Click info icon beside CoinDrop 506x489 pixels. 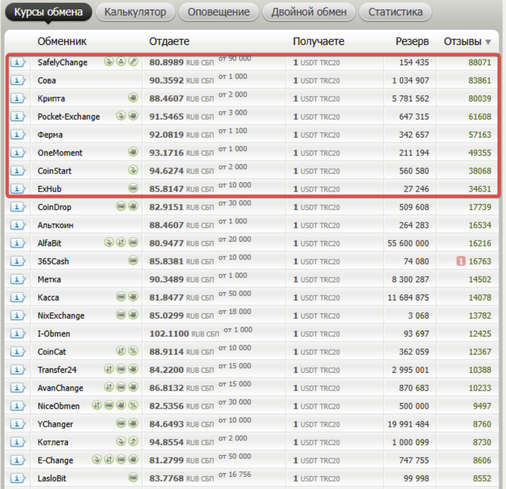pos(18,207)
